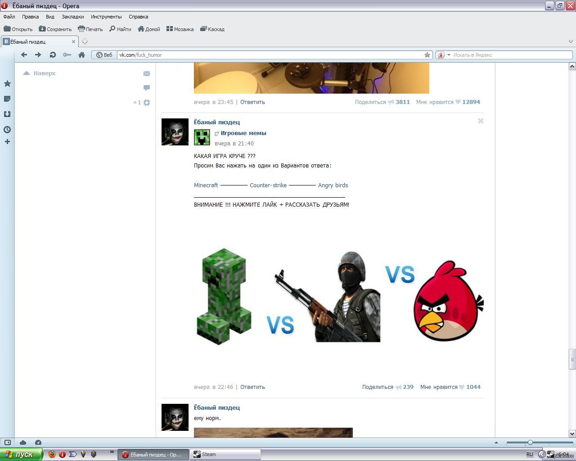Click the gear icon next to +1

click(x=146, y=103)
